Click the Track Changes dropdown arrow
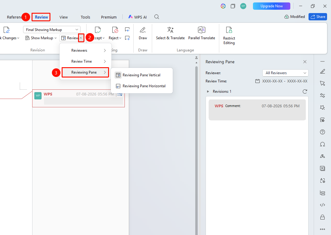The image size is (331, 235). 18,38
